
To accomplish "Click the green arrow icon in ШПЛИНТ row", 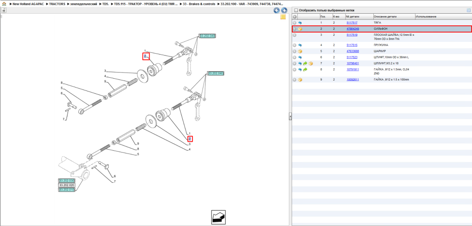I will click(305, 64).
